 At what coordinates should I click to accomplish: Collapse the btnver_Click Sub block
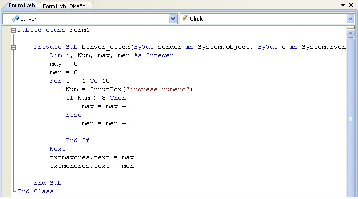point(13,47)
